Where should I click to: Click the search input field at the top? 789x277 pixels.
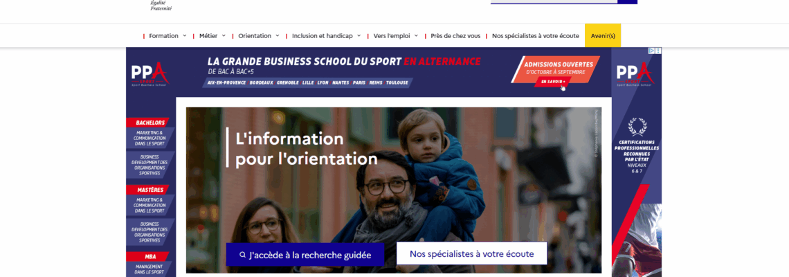(x=554, y=1)
